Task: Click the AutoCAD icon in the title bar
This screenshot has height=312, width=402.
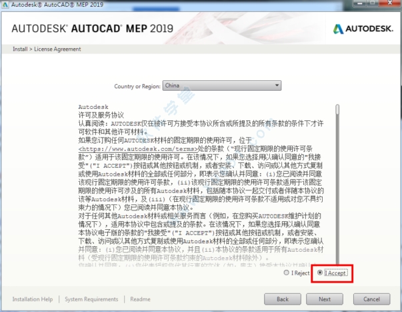Action: coord(5,5)
